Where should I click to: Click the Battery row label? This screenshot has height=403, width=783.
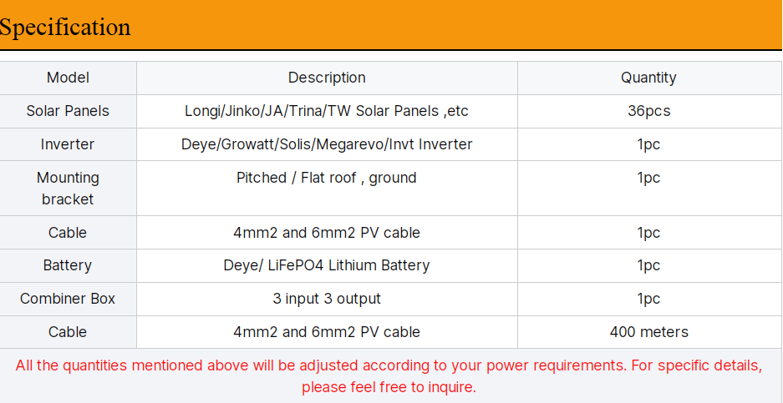pyautogui.click(x=68, y=265)
